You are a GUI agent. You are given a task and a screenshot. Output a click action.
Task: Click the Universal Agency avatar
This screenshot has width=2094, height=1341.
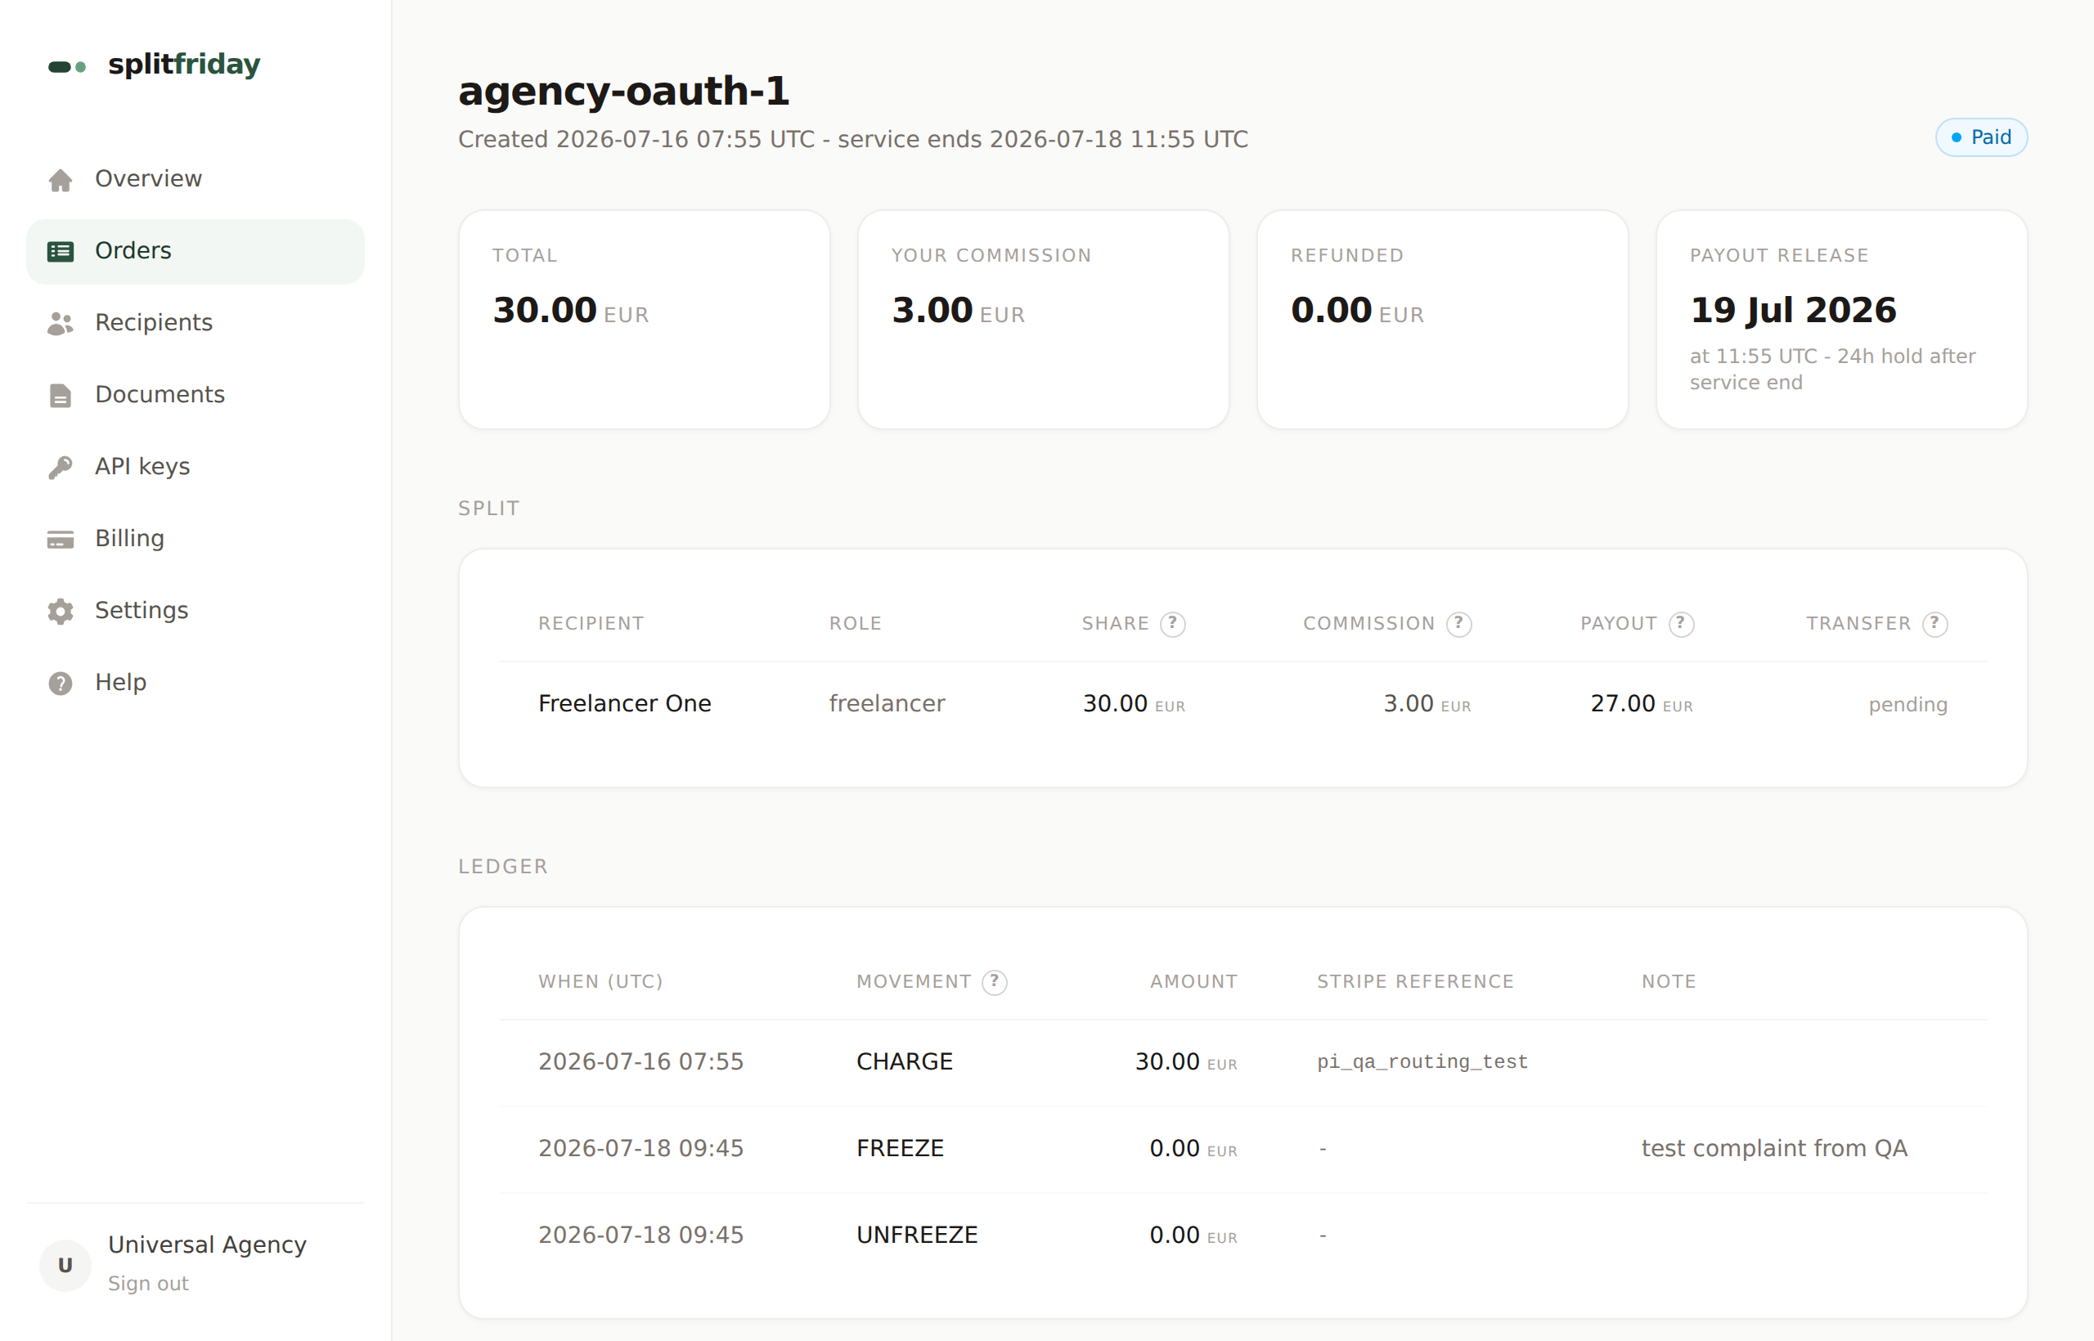click(x=65, y=1265)
